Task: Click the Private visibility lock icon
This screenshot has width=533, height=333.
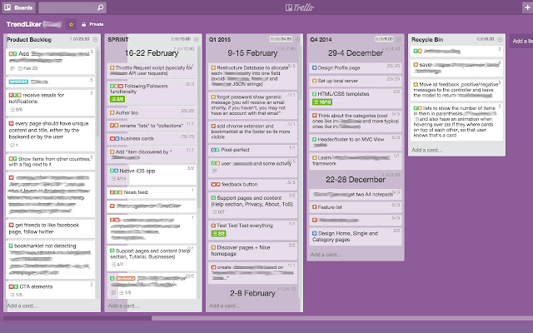Action: click(x=83, y=24)
